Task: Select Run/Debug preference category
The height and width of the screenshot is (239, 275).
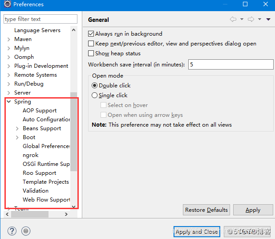Action: click(29, 84)
